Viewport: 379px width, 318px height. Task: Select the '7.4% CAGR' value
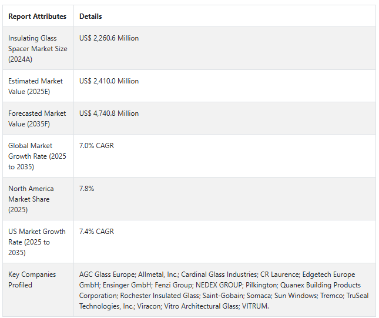[96, 232]
